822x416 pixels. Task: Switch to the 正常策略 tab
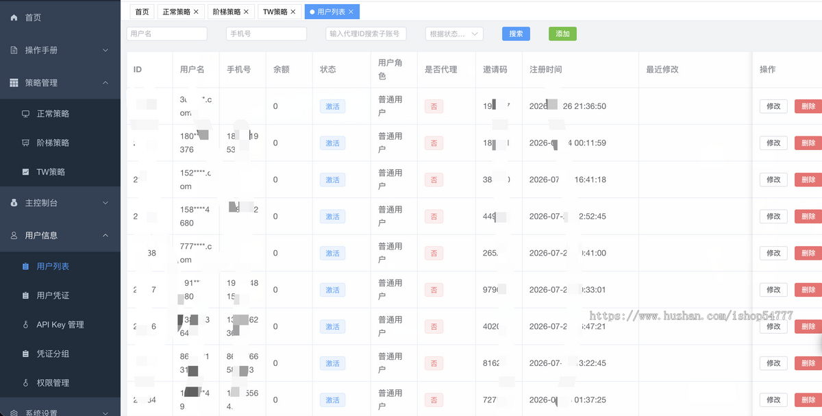[x=181, y=12]
